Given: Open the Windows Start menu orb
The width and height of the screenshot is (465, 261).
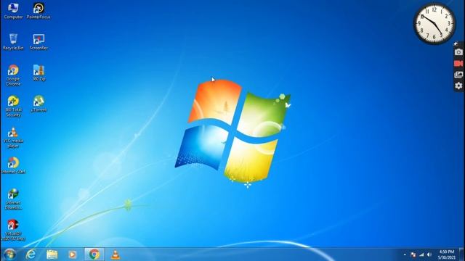Looking at the screenshot, I should [9, 254].
